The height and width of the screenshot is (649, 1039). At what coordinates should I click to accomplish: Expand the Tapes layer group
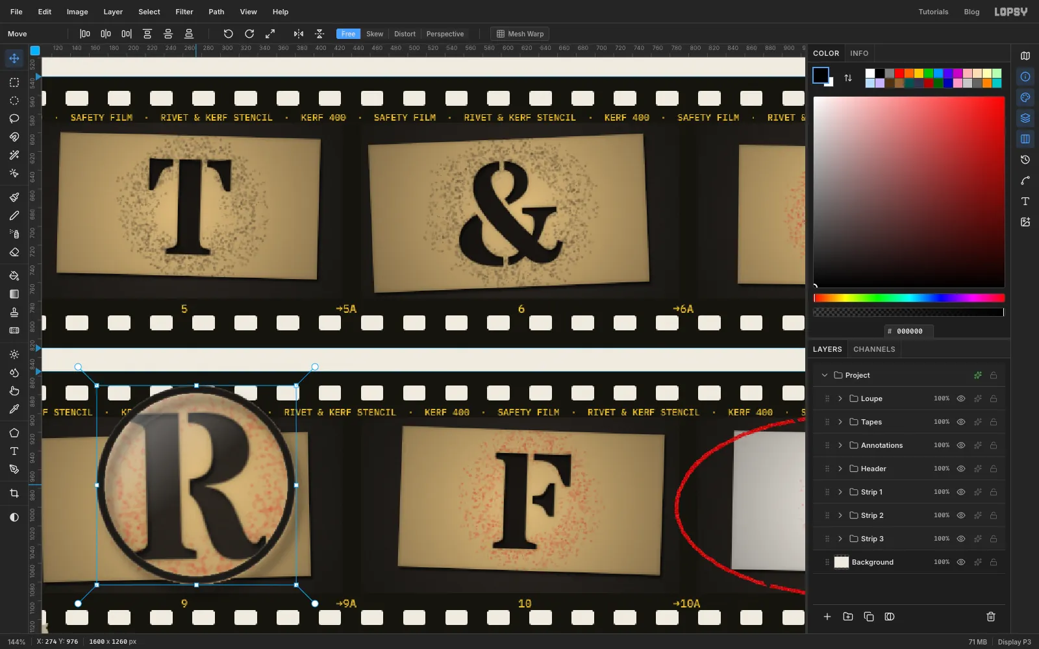840,422
